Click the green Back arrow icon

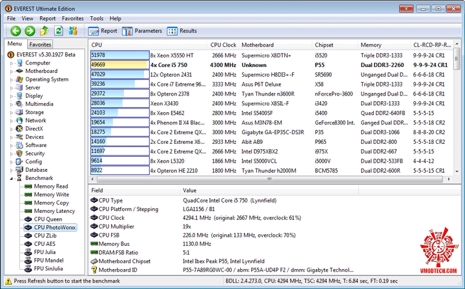point(15,31)
